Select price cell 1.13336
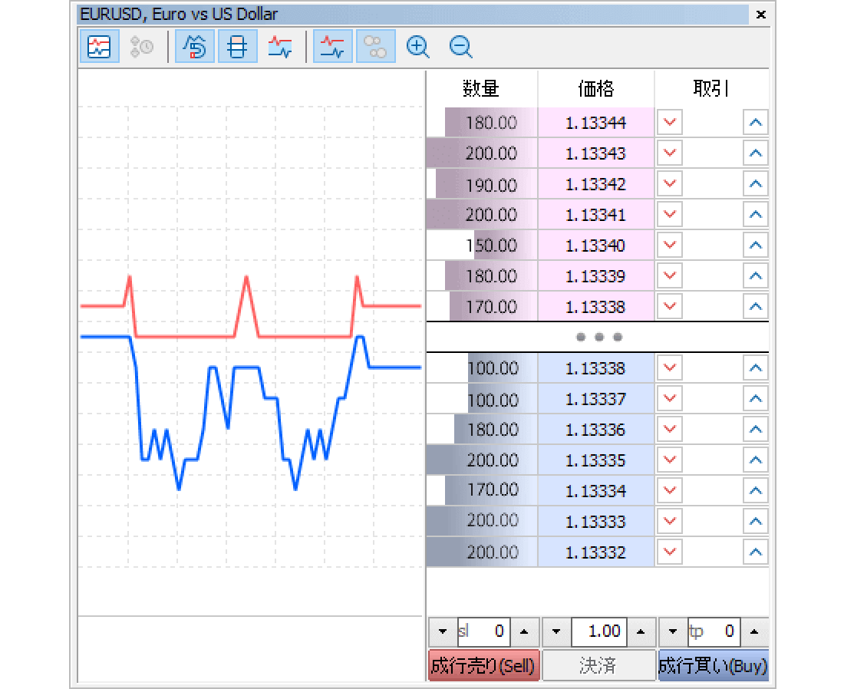 pyautogui.click(x=596, y=430)
